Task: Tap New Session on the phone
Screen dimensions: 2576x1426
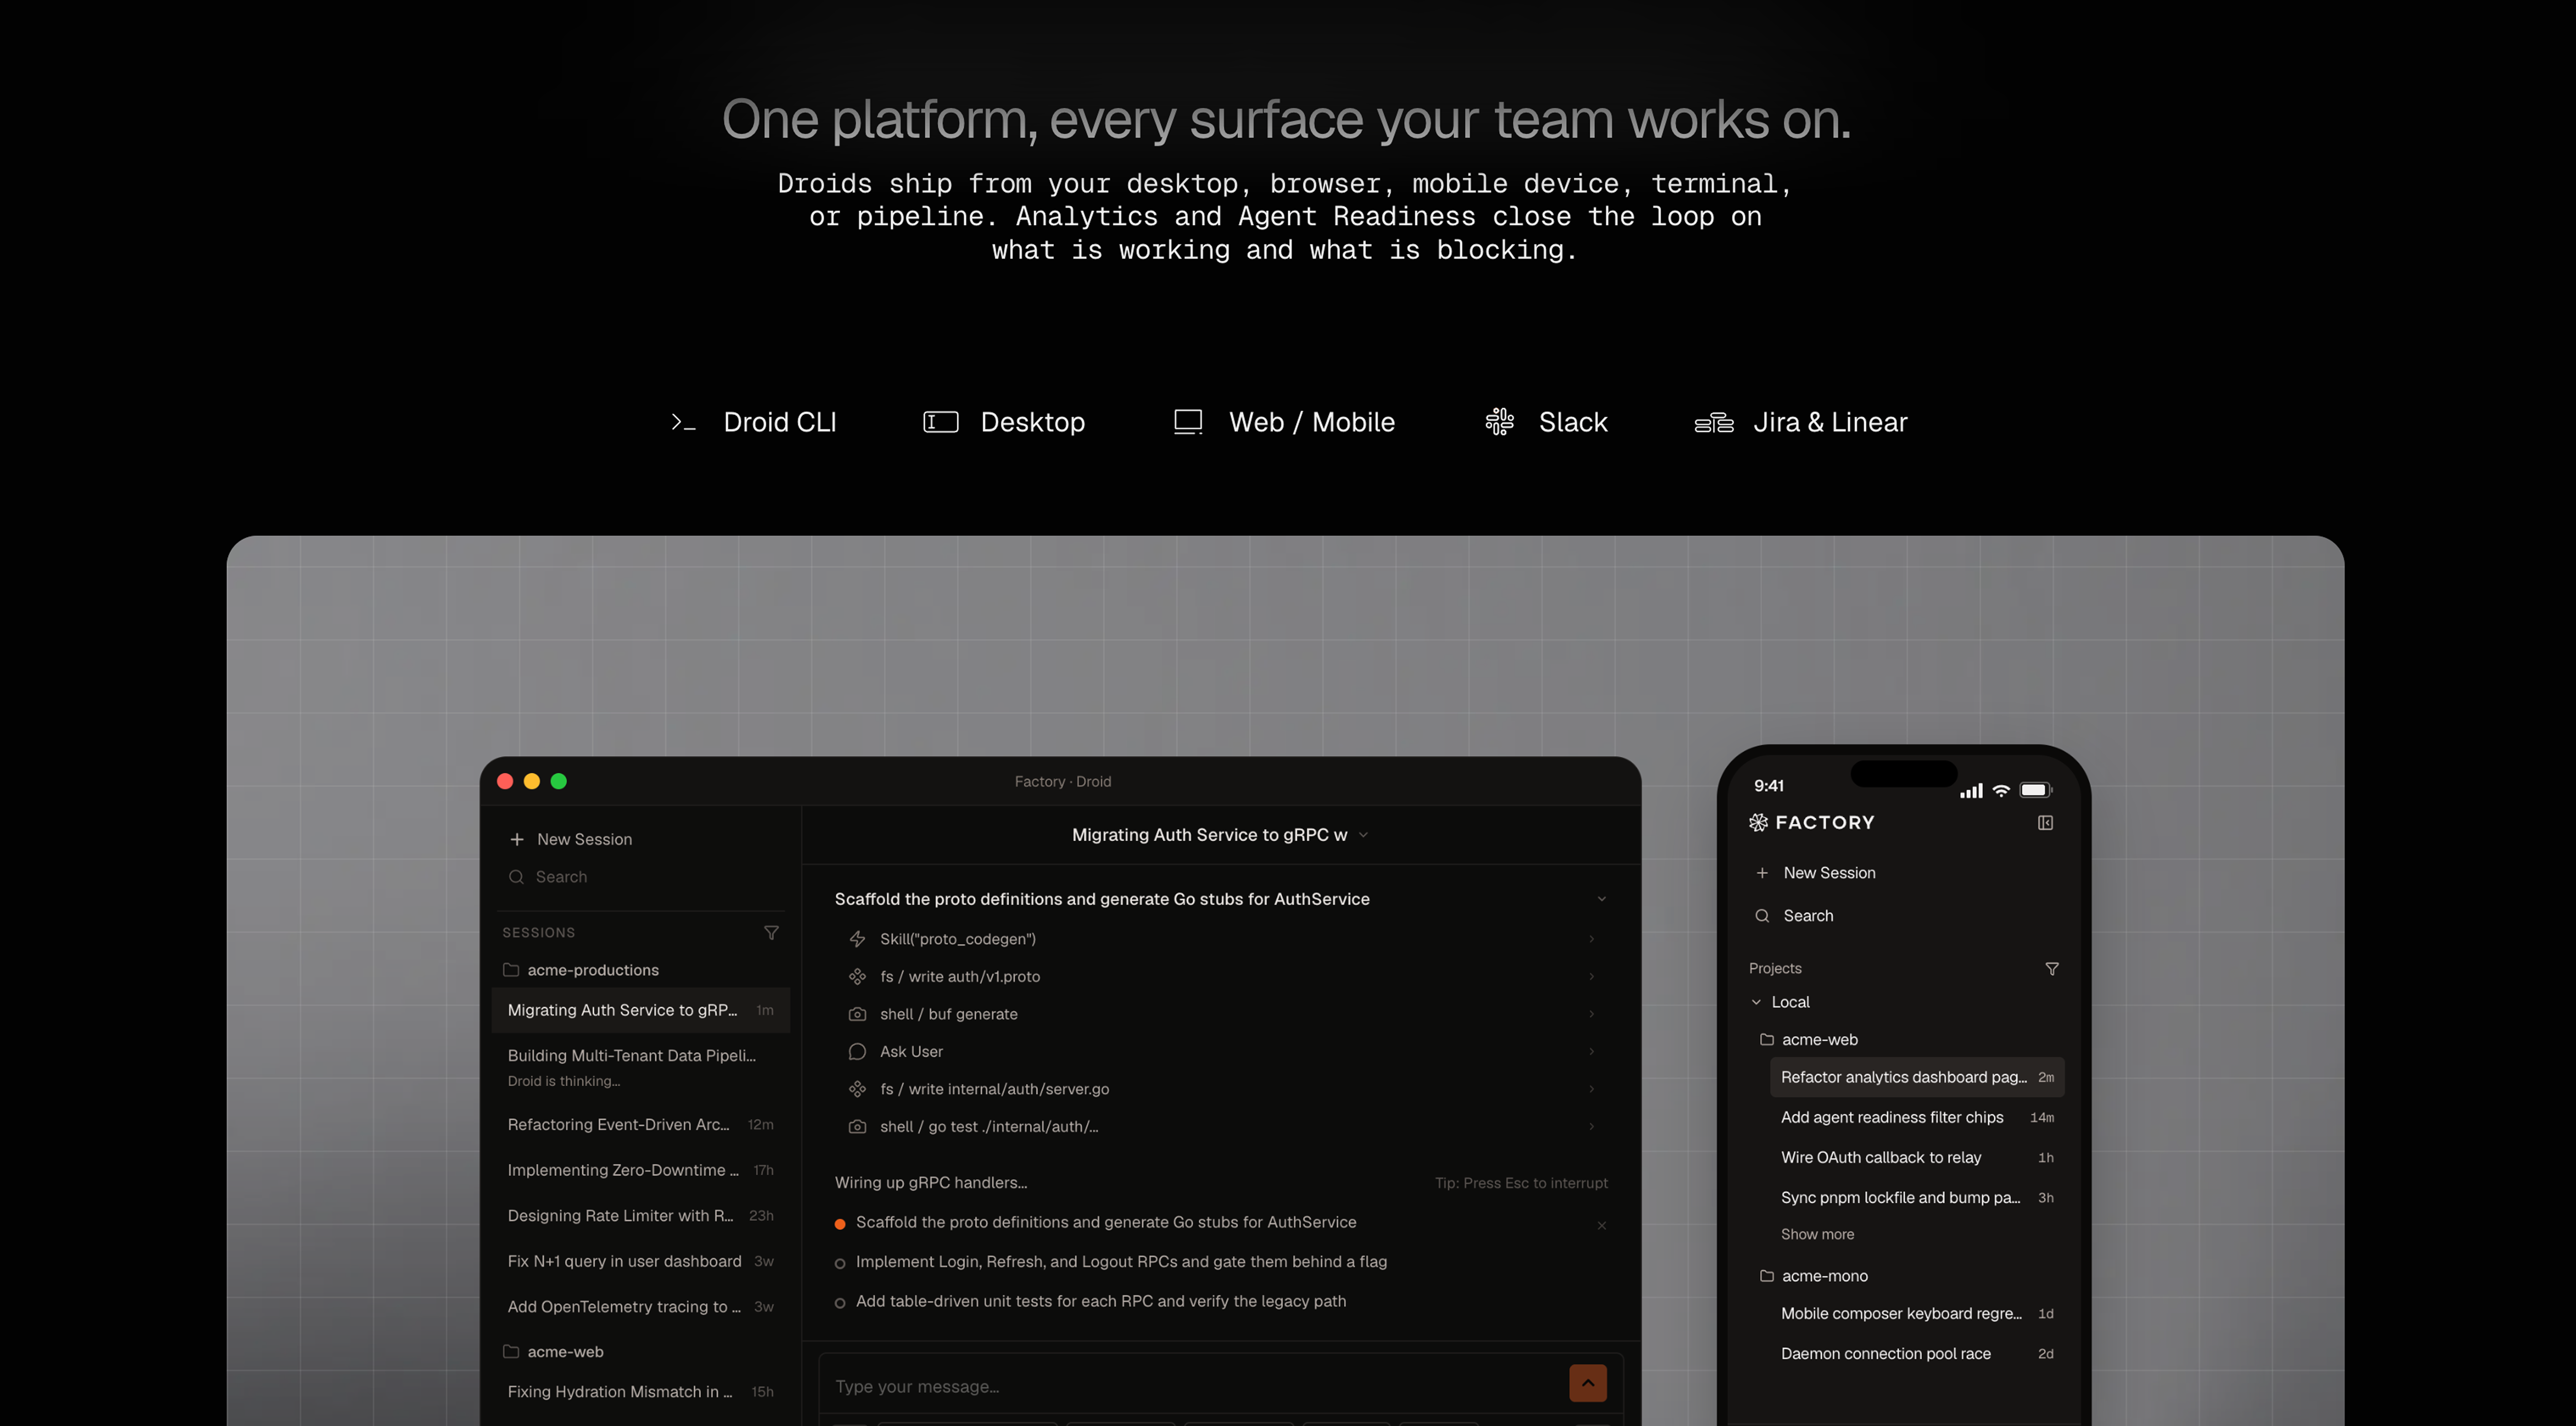Action: (x=1815, y=873)
